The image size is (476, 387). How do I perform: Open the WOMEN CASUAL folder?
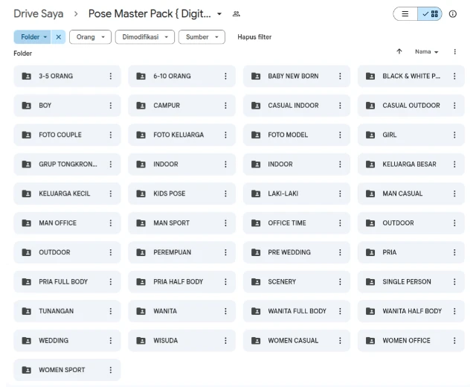coord(296,341)
